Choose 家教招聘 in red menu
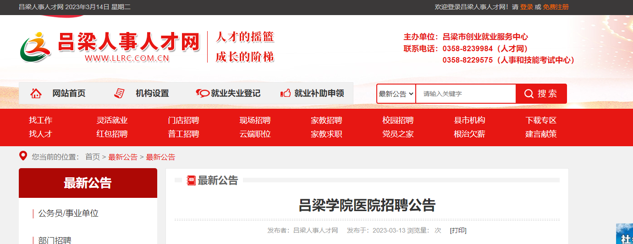 point(326,120)
